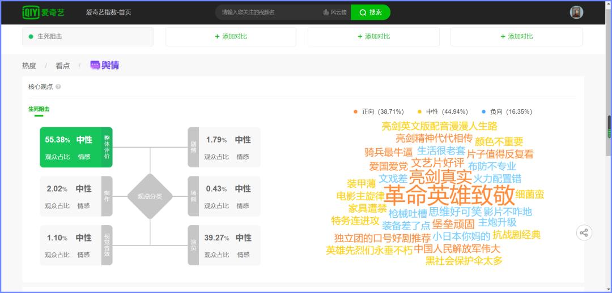Click the share icon button
Screen dimensions: 612x293
click(584, 233)
